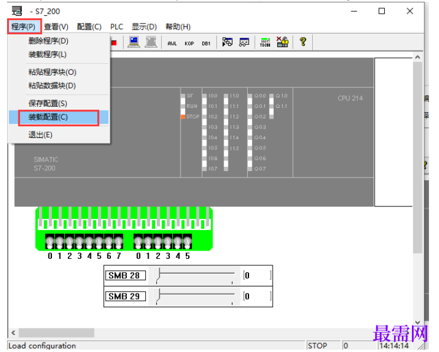Click the padlock with red X icon

pyautogui.click(x=282, y=42)
